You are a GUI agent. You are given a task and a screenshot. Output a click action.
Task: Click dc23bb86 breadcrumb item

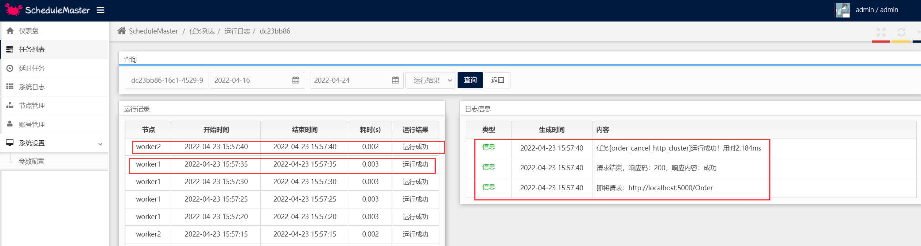click(275, 31)
